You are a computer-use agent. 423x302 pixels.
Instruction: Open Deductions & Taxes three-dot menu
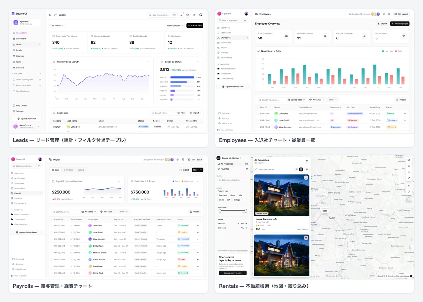tap(198, 181)
